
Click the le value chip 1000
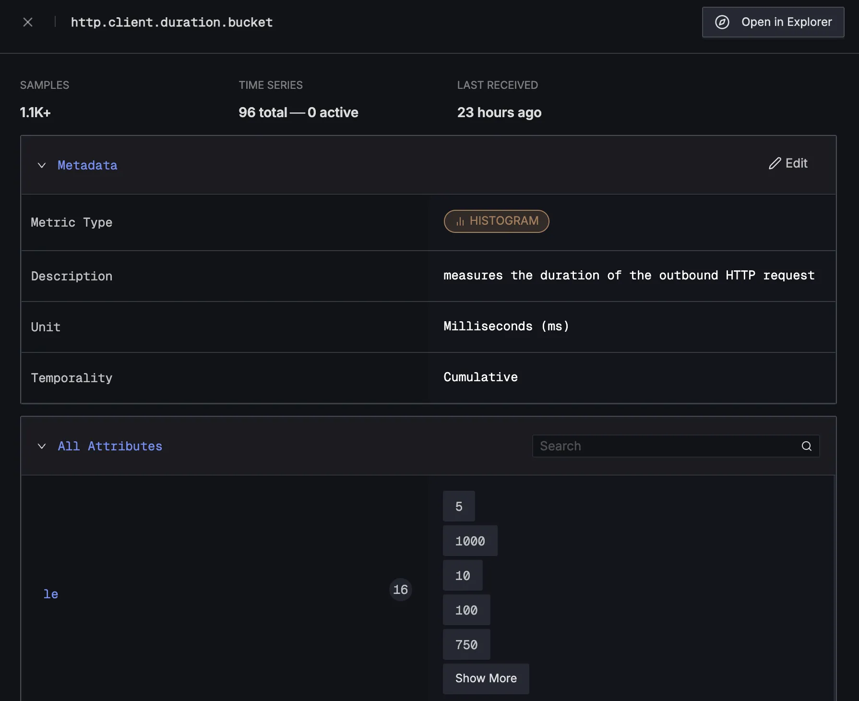pyautogui.click(x=470, y=541)
